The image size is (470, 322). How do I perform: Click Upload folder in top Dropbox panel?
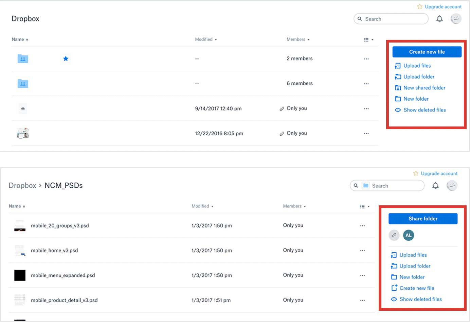[415, 77]
